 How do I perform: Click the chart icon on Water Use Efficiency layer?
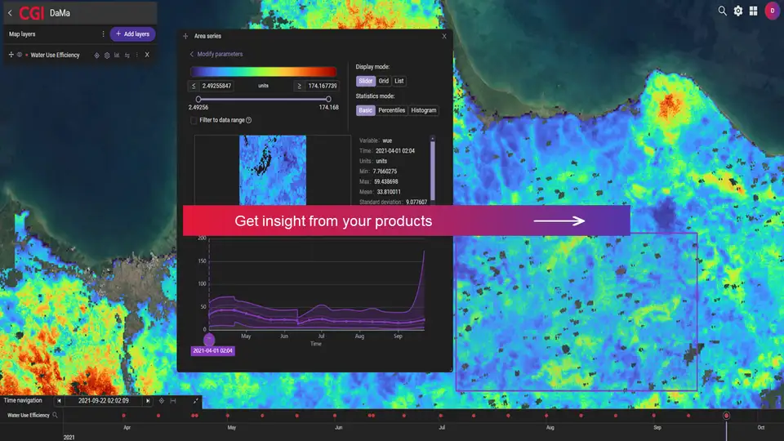click(117, 56)
